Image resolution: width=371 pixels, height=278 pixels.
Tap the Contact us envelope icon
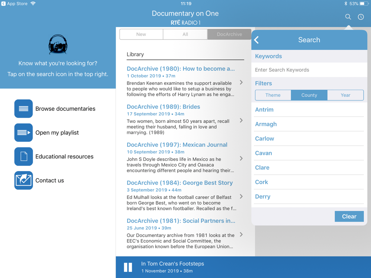[x=23, y=181]
